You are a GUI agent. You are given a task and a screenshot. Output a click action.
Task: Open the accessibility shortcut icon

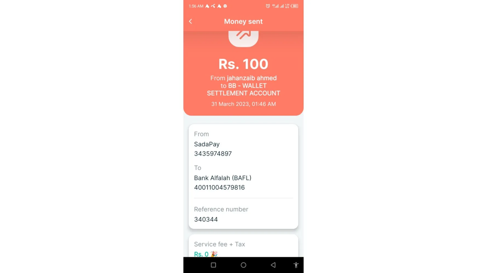point(296,265)
